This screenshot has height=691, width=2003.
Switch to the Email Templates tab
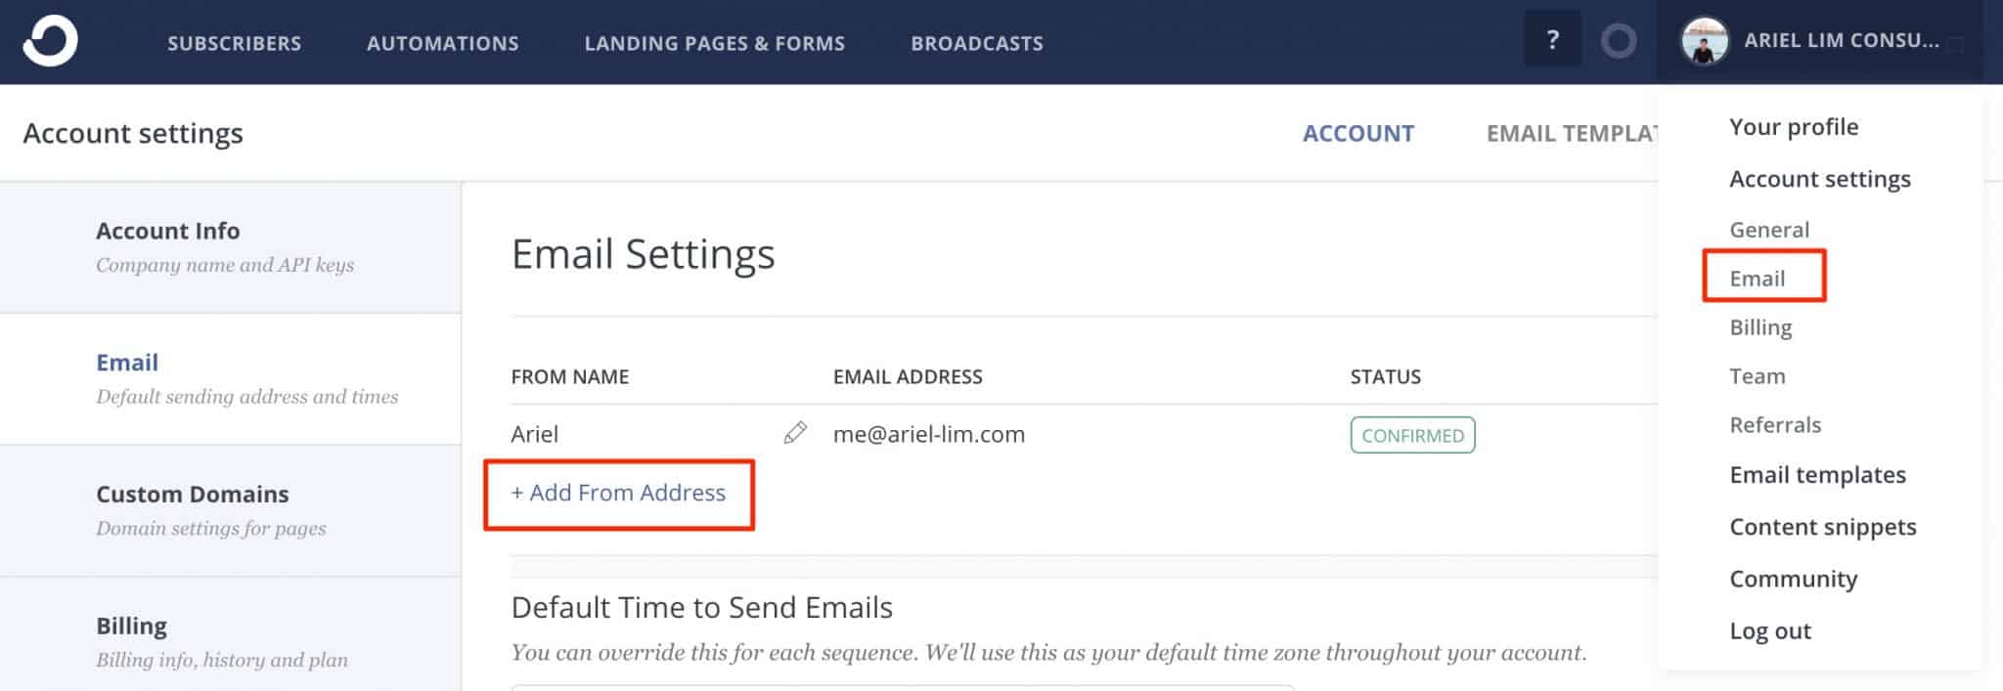point(1572,133)
